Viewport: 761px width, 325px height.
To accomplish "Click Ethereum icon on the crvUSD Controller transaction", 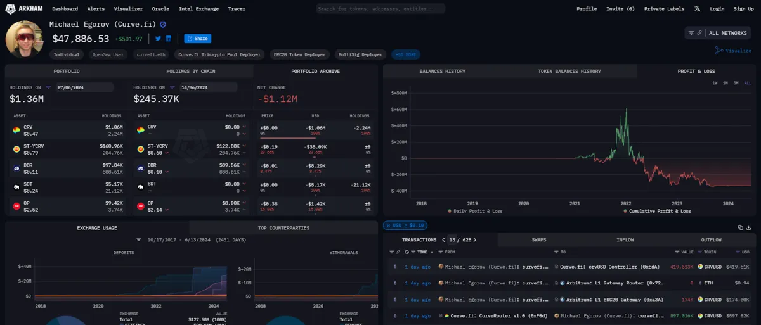I will pos(395,267).
